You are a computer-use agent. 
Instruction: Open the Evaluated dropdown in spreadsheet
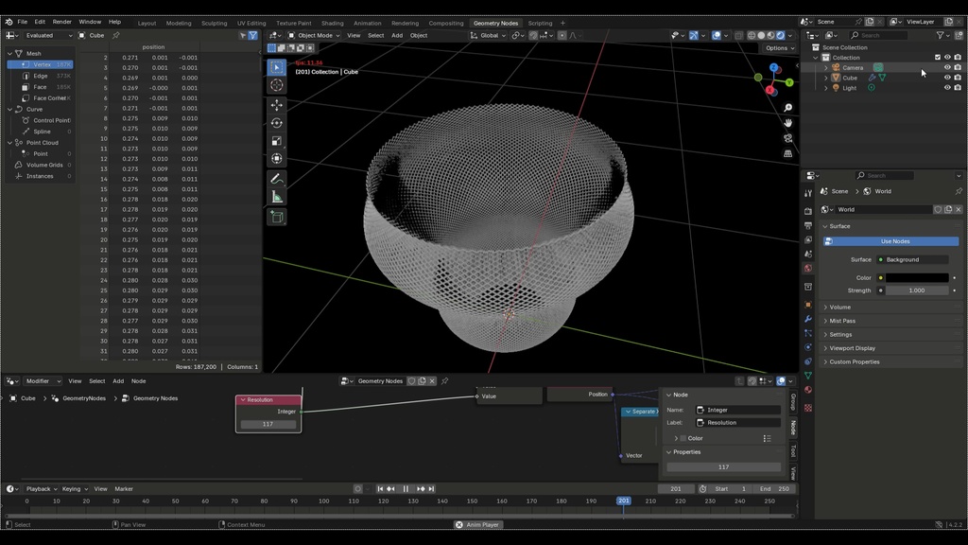pyautogui.click(x=48, y=36)
